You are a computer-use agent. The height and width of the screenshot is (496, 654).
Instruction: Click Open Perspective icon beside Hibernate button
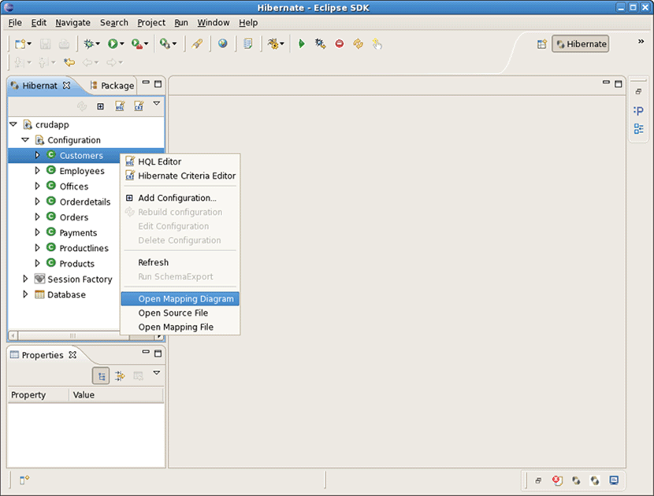(542, 44)
